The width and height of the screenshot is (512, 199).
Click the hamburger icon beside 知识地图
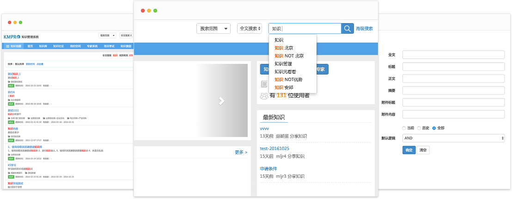tap(7, 46)
